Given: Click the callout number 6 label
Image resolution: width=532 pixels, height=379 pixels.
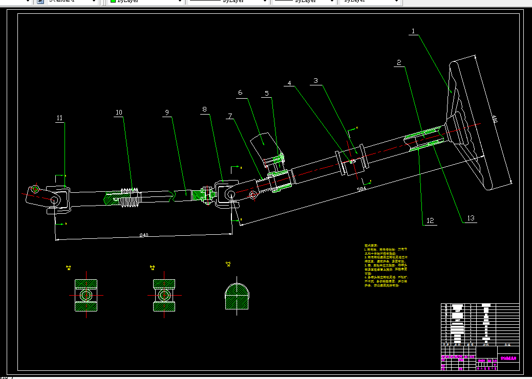Looking at the screenshot, I should (x=240, y=93).
